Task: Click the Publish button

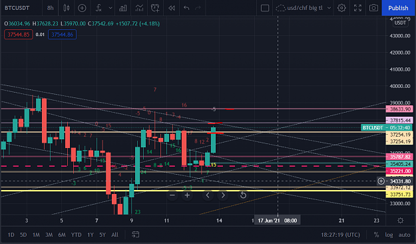Action: coord(398,8)
